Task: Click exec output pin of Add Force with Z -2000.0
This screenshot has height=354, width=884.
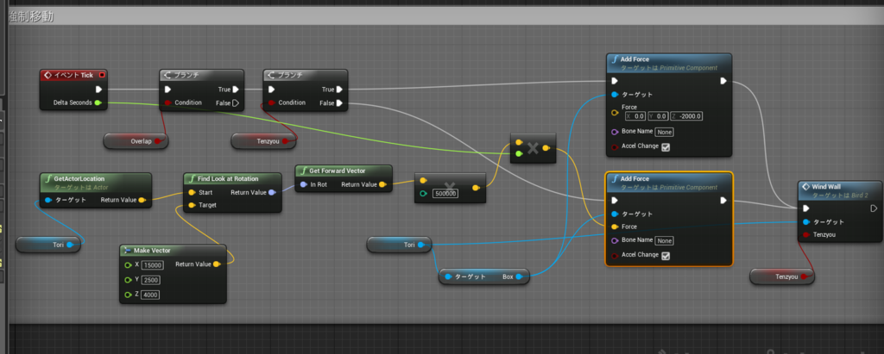Action: point(723,81)
